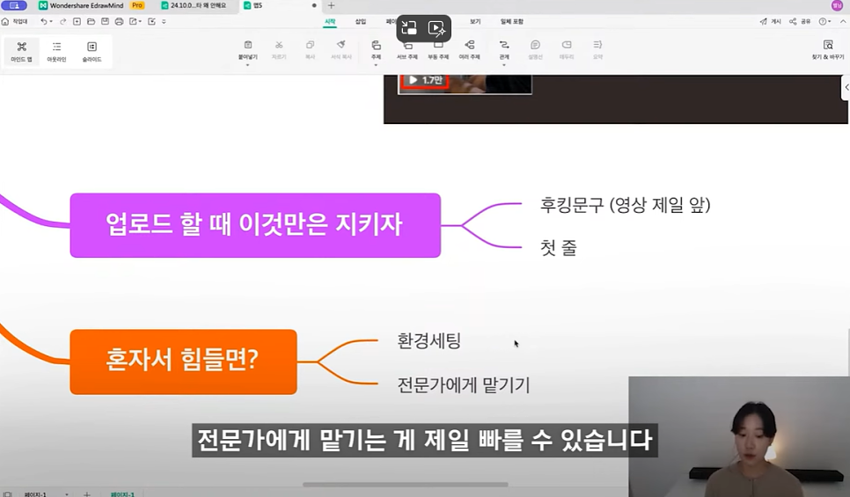The height and width of the screenshot is (497, 850).
Task: Click the Redo arrow icon
Action: [x=62, y=21]
